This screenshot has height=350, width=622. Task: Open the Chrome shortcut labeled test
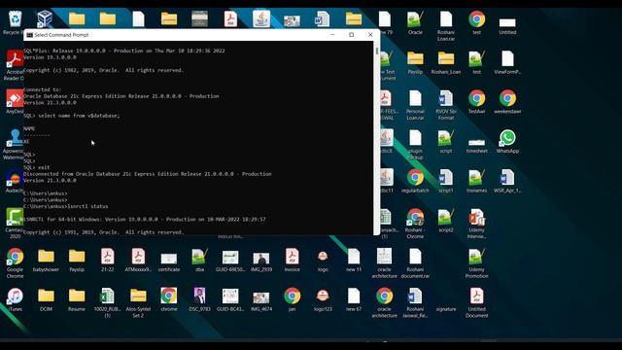477,22
